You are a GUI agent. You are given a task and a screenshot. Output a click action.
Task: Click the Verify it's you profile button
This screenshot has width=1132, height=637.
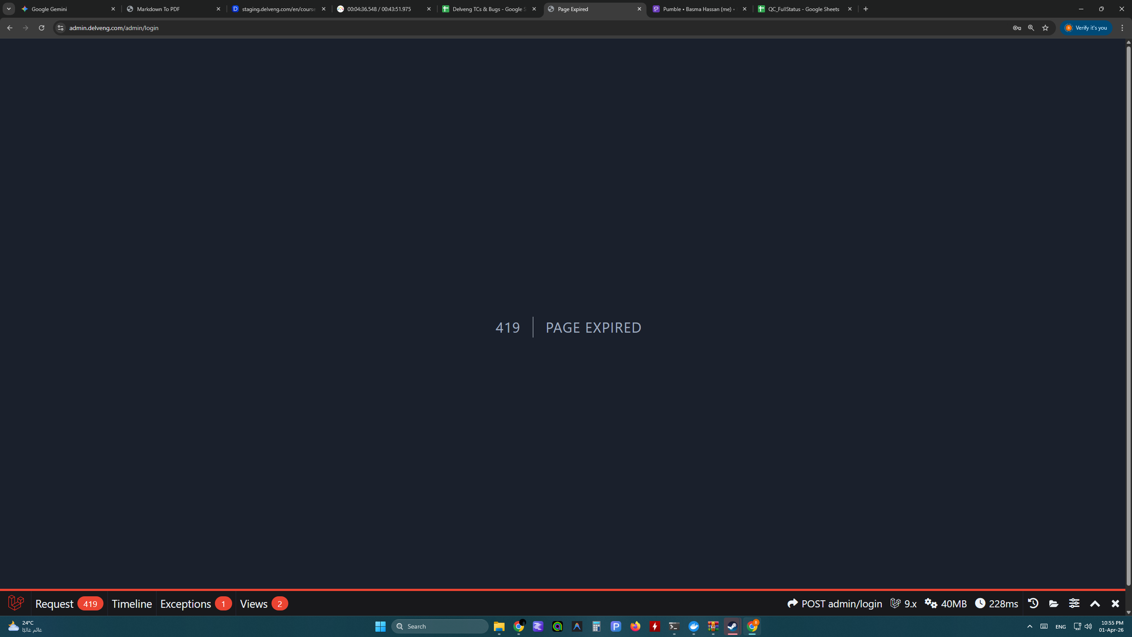click(1086, 28)
